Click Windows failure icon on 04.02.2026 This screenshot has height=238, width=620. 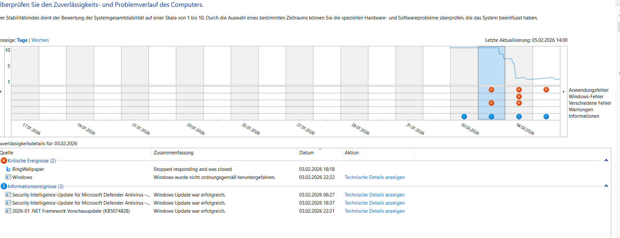pyautogui.click(x=519, y=96)
